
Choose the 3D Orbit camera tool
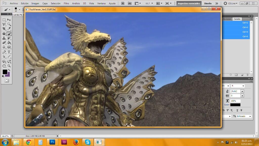point(9,62)
